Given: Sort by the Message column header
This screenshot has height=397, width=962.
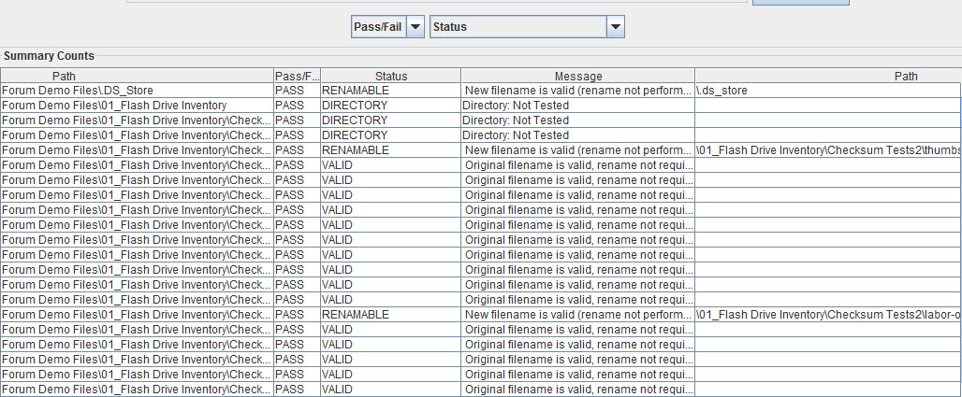Looking at the screenshot, I should coord(577,76).
